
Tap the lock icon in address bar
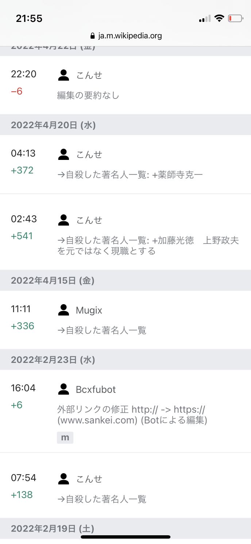[x=92, y=36]
